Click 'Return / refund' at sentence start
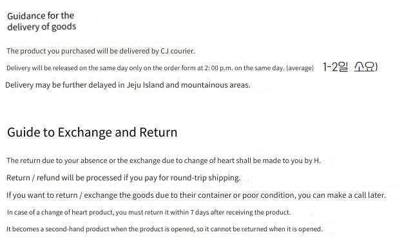Screen dimensions: 413x250 pyautogui.click(x=33, y=178)
